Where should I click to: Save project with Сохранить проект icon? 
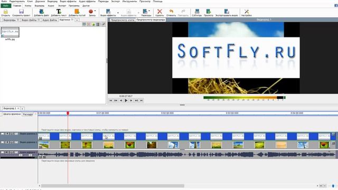tap(21, 12)
